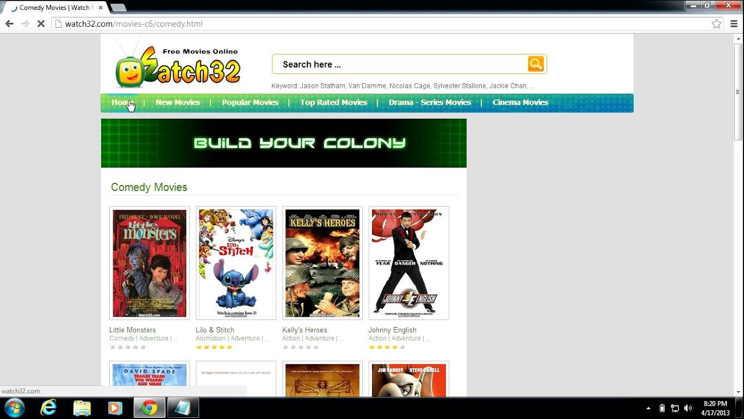Click the Kelly's Heroes title link

(x=305, y=330)
